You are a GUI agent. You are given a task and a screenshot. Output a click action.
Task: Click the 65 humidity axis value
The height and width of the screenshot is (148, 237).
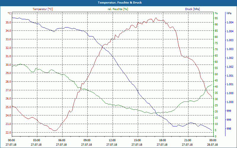(x=216, y=56)
